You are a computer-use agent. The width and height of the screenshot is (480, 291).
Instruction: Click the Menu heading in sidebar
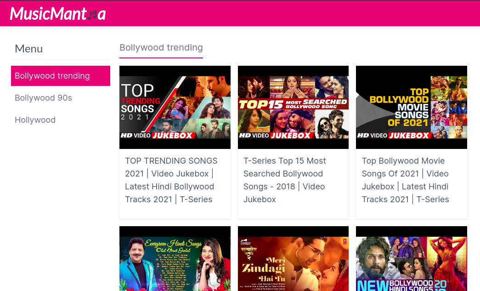[29, 49]
